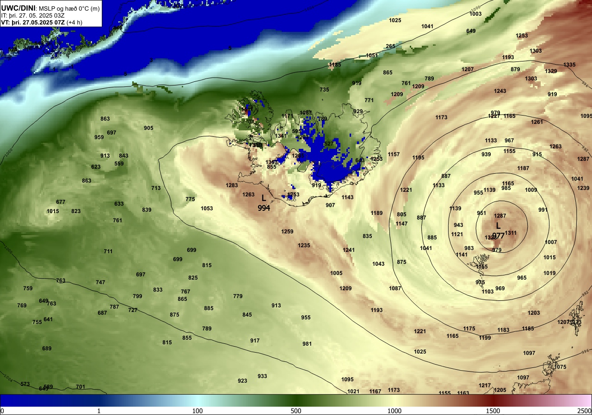Click the value 747 in the map

coord(100,282)
